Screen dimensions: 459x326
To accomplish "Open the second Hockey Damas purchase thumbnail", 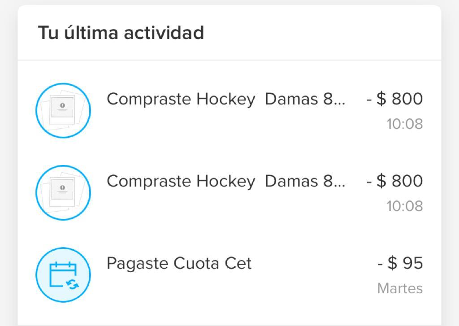I will click(x=63, y=192).
